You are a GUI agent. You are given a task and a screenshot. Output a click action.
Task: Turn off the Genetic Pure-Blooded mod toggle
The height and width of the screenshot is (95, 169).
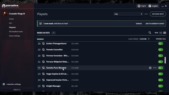click(161, 68)
